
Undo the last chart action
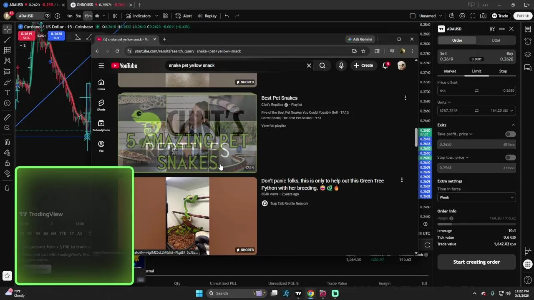[x=227, y=16]
